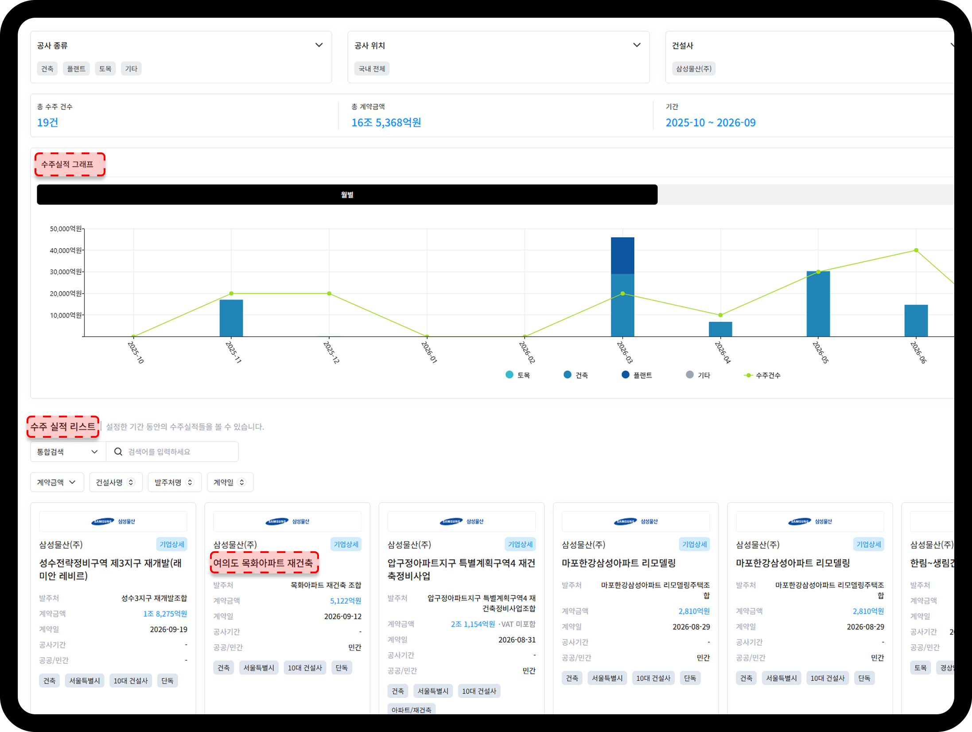Open 기업상세 on 성수전략정비구역 card
The height and width of the screenshot is (732, 972).
pos(172,544)
